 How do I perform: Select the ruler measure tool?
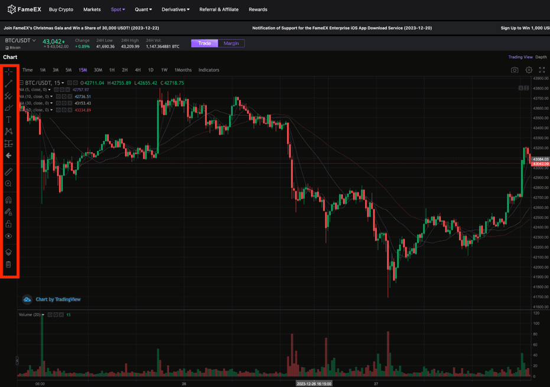(9, 172)
